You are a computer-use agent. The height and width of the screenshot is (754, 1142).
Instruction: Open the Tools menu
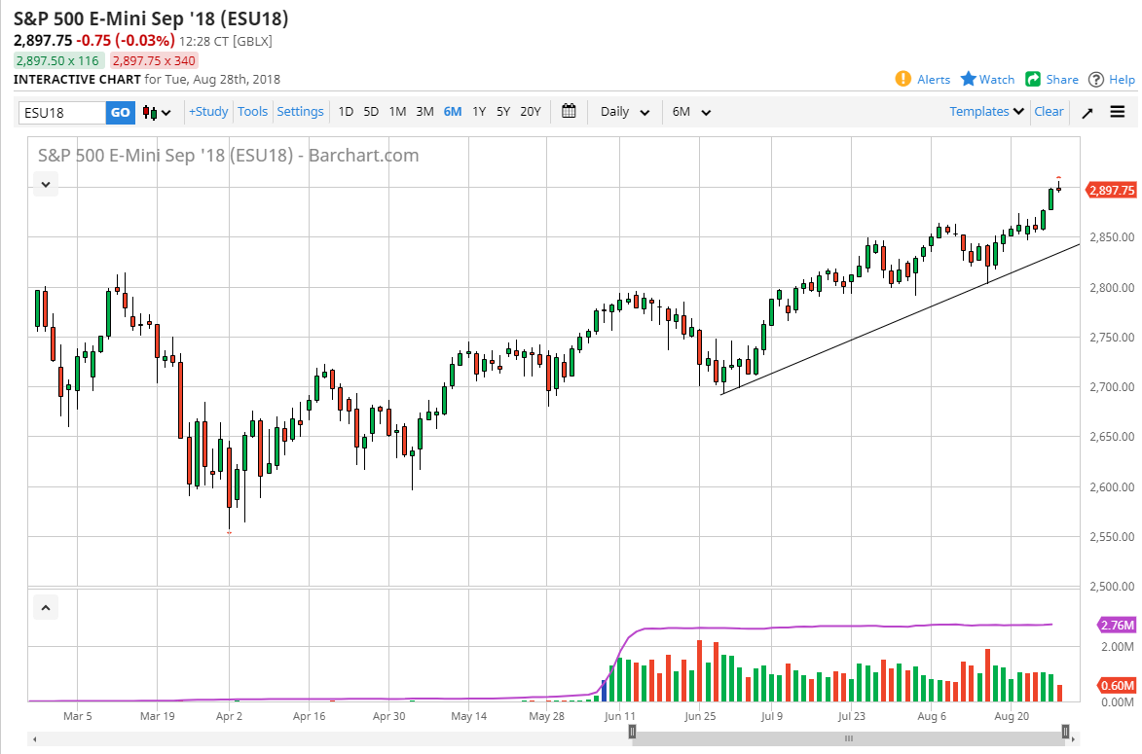(x=252, y=112)
